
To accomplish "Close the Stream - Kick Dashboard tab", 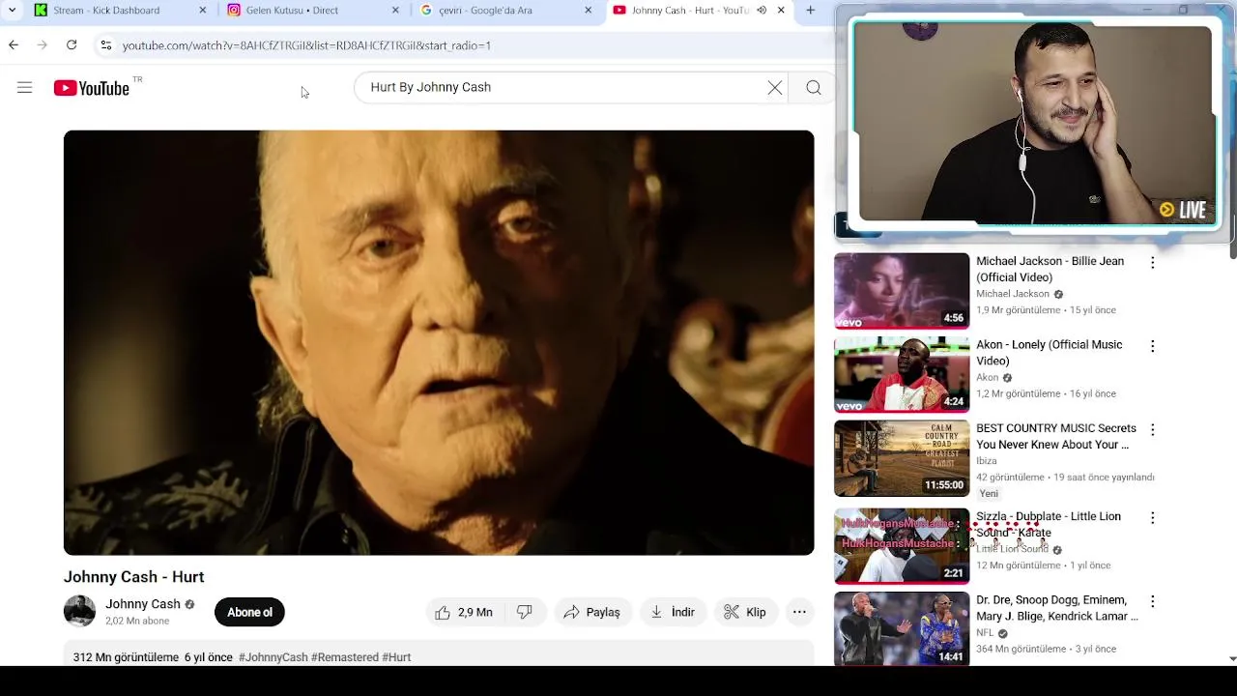I will [202, 11].
